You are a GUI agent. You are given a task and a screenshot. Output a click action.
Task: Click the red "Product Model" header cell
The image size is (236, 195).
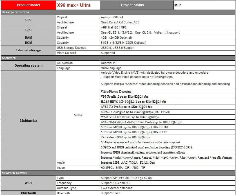(28, 5)
